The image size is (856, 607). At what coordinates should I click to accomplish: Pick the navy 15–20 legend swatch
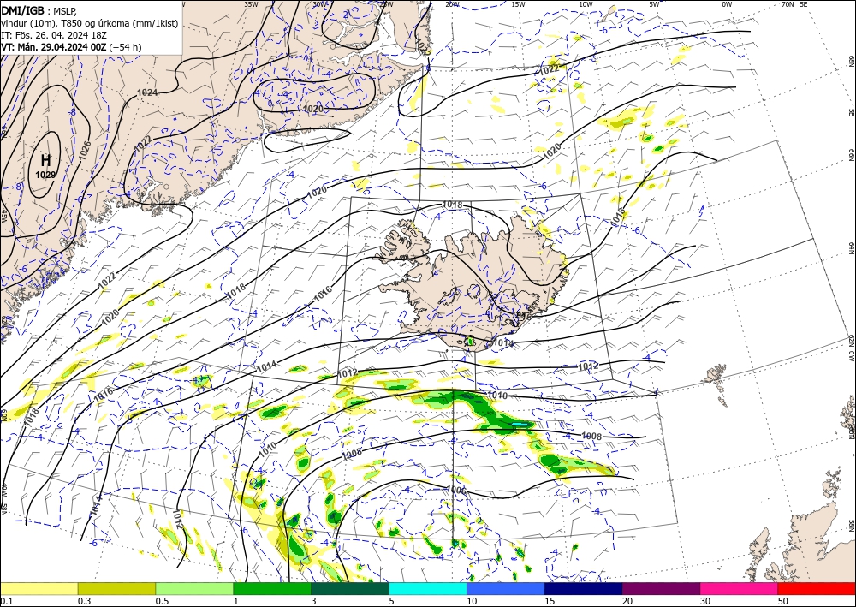point(584,588)
